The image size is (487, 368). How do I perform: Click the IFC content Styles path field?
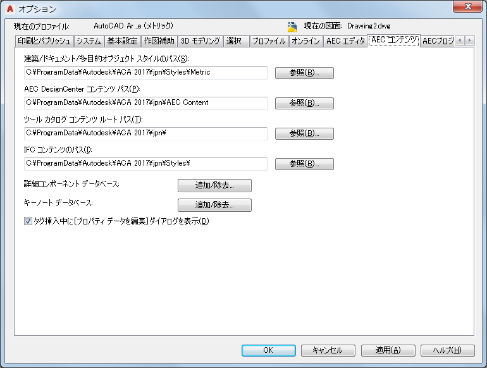coord(145,164)
